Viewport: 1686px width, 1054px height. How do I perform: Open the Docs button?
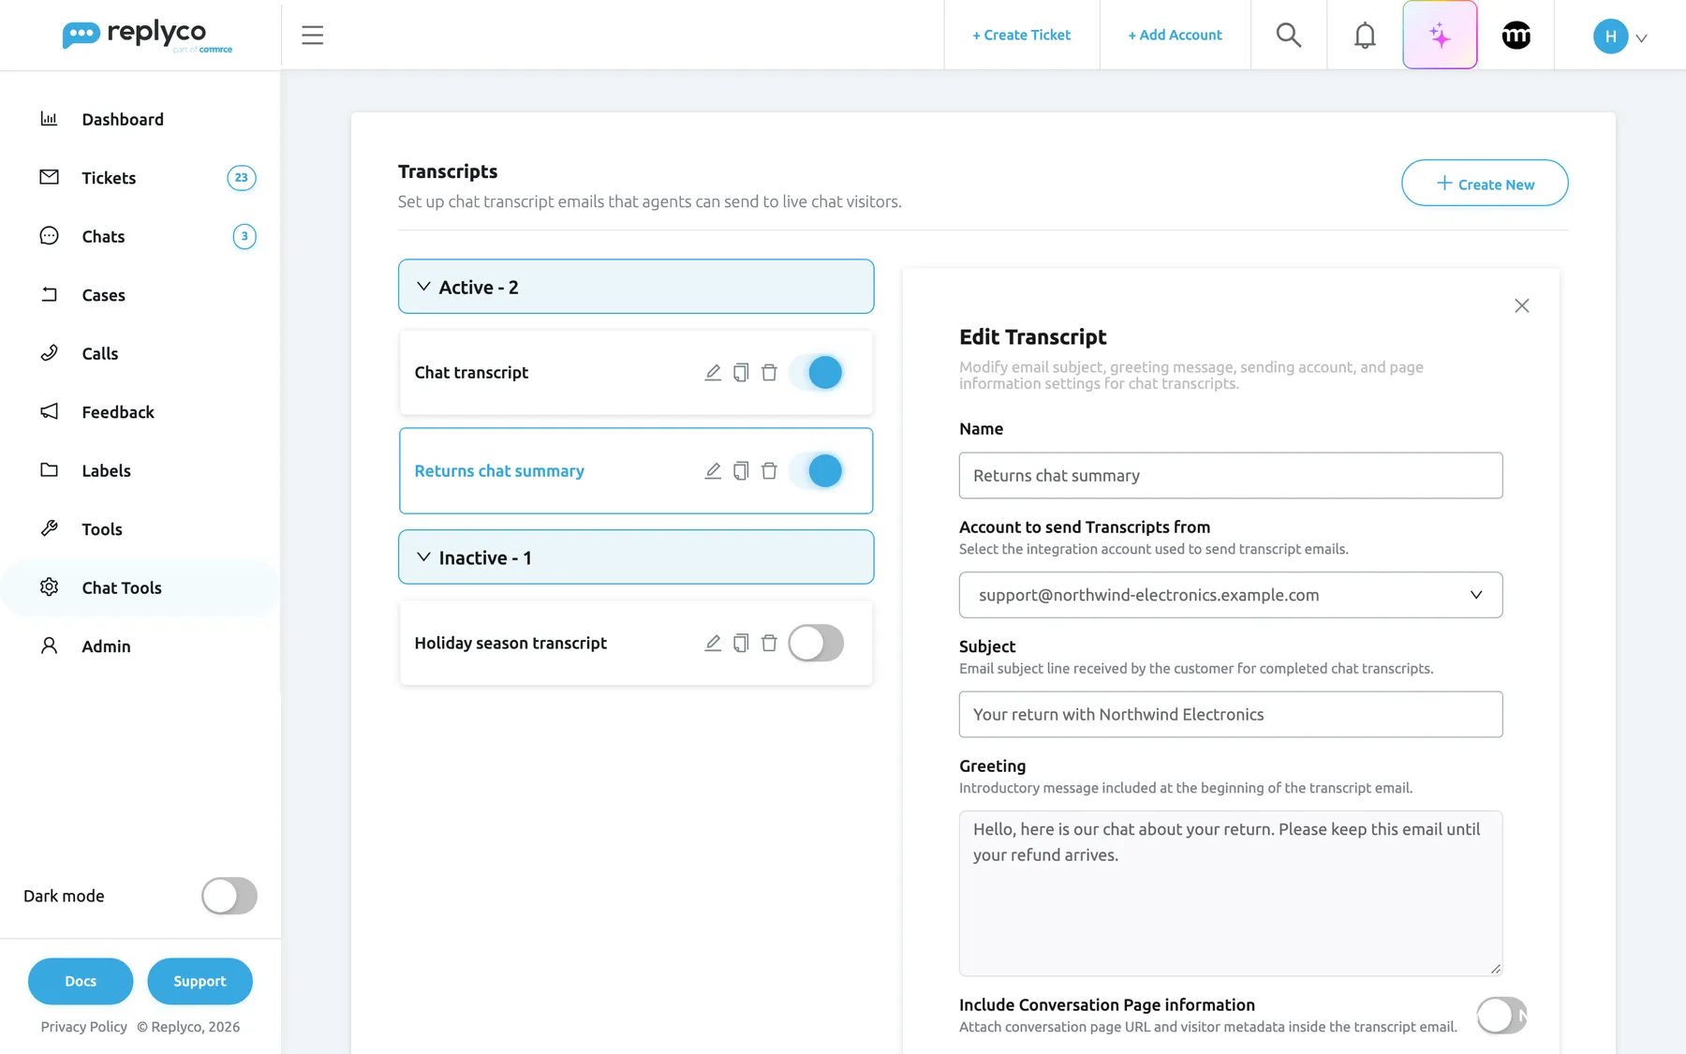[x=81, y=981]
